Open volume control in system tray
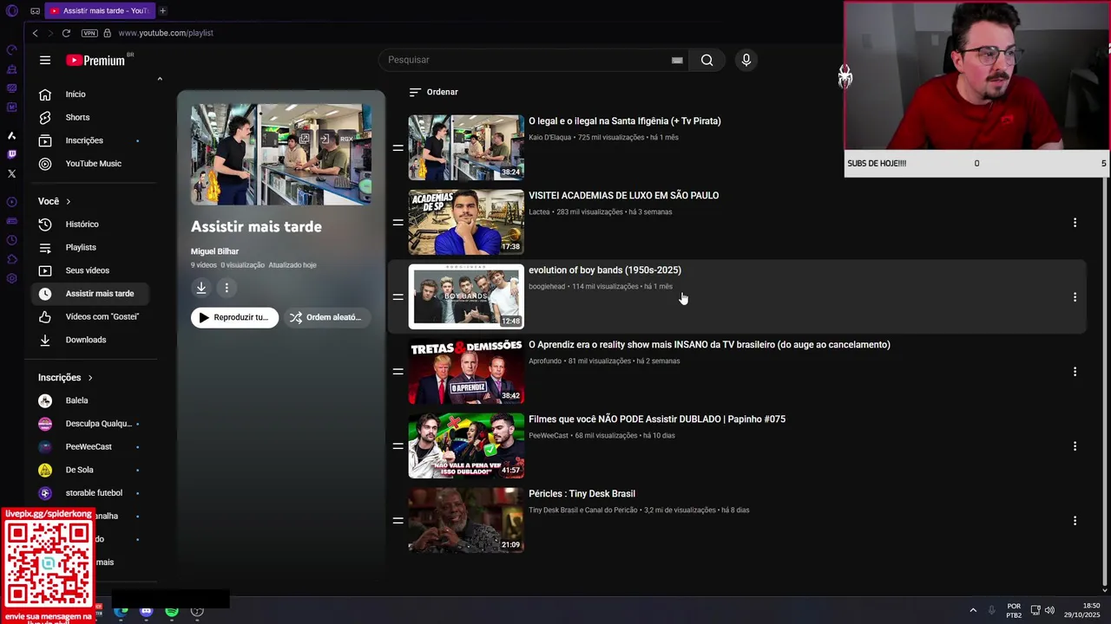This screenshot has width=1111, height=624. [1049, 610]
